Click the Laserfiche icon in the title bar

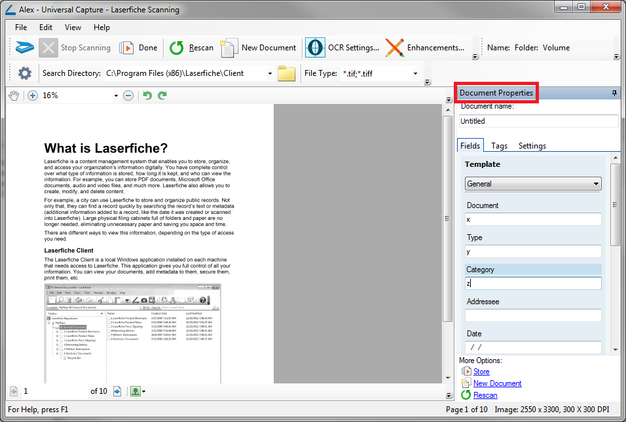click(10, 10)
